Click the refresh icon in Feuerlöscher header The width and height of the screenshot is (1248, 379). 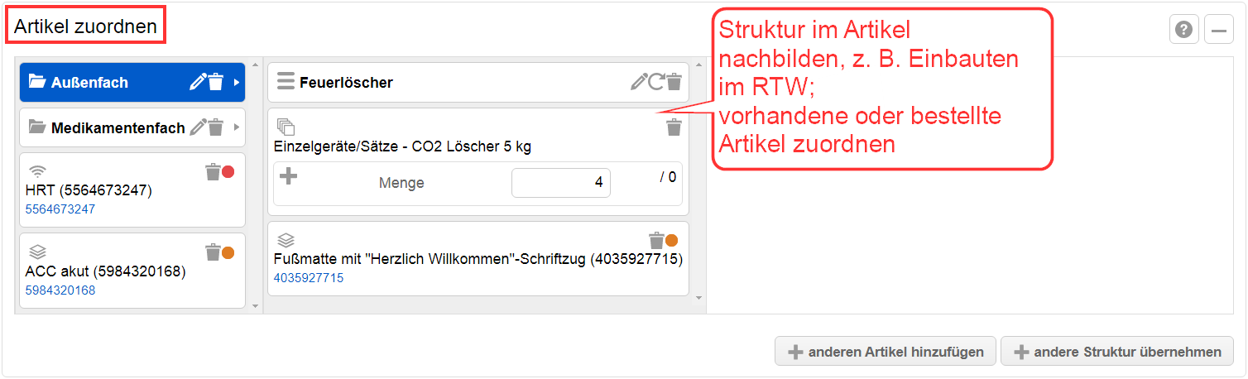tap(656, 81)
